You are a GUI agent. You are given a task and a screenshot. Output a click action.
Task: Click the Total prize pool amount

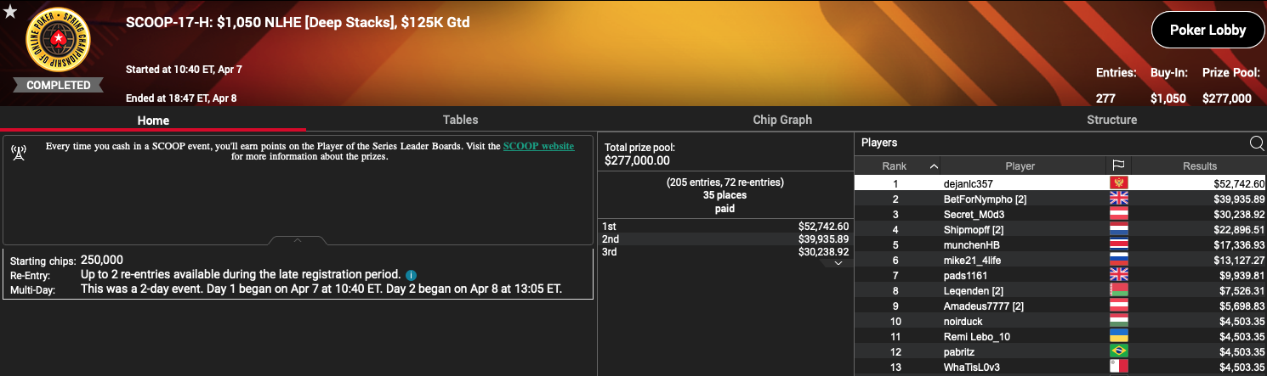click(x=637, y=160)
